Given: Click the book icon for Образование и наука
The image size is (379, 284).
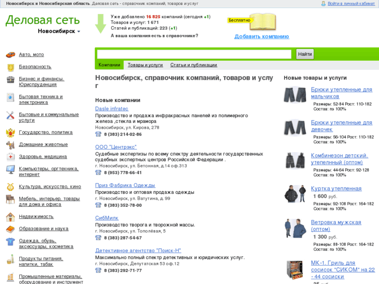Looking at the screenshot, I should coord(10,229).
